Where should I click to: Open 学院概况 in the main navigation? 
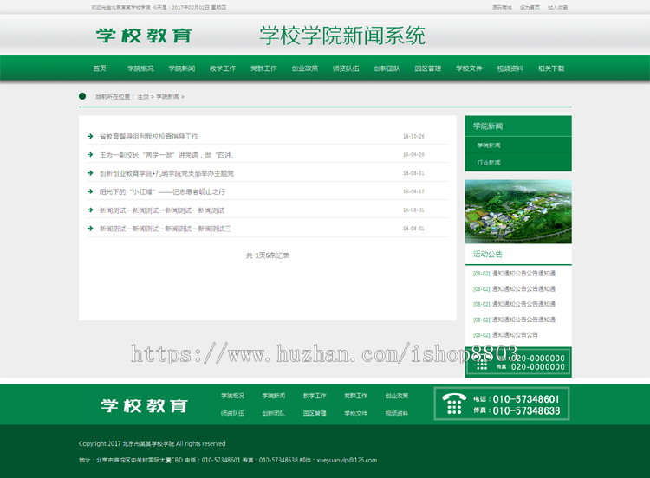pos(140,68)
